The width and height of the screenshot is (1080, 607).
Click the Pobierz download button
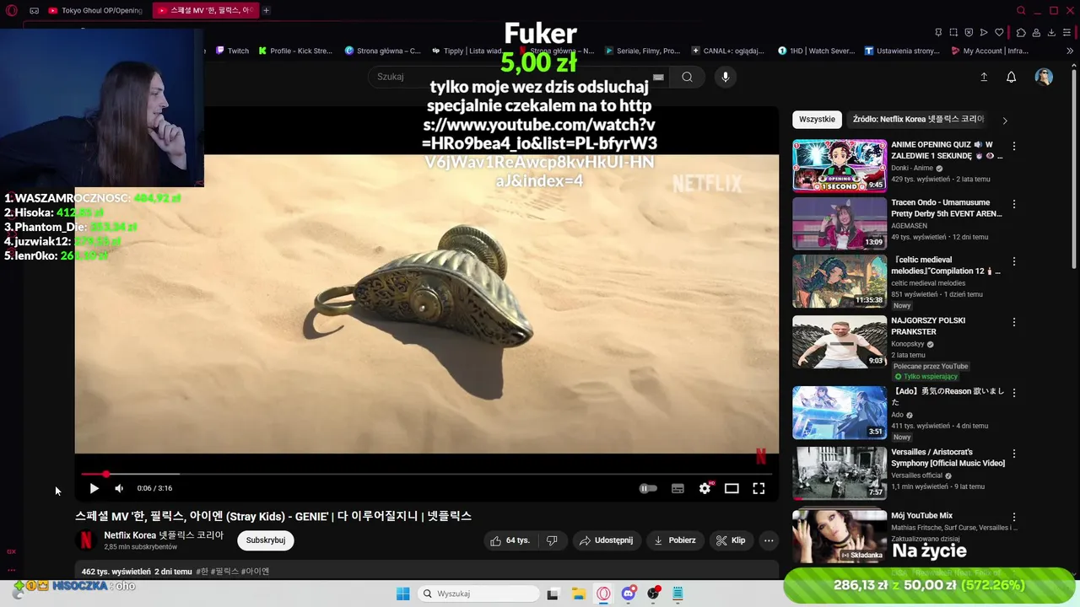point(675,540)
